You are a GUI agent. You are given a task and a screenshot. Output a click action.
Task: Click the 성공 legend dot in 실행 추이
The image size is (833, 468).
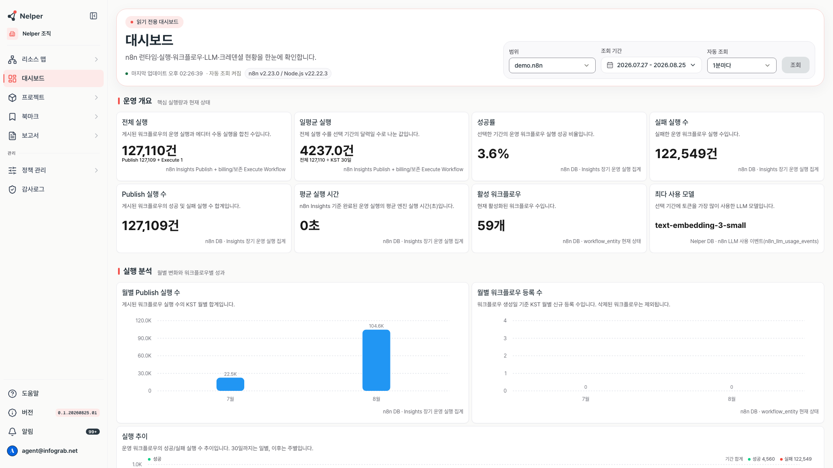click(x=149, y=459)
